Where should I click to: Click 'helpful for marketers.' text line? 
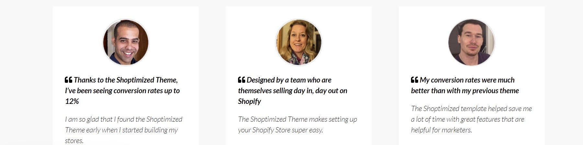click(441, 130)
